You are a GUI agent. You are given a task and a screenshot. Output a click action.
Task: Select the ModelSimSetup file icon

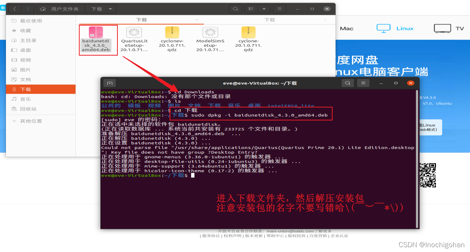pyautogui.click(x=210, y=32)
